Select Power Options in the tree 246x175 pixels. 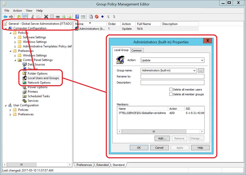(37, 87)
